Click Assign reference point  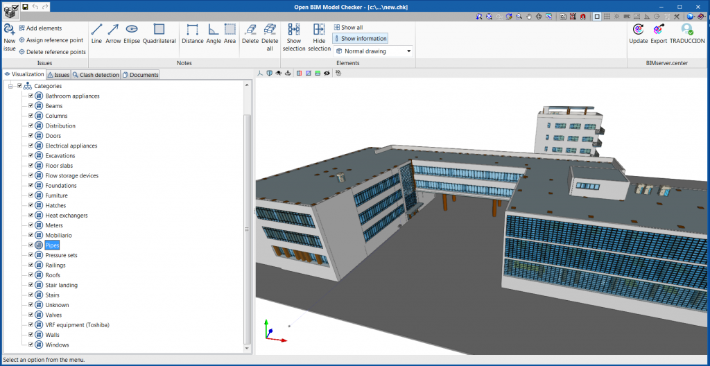[x=51, y=40]
